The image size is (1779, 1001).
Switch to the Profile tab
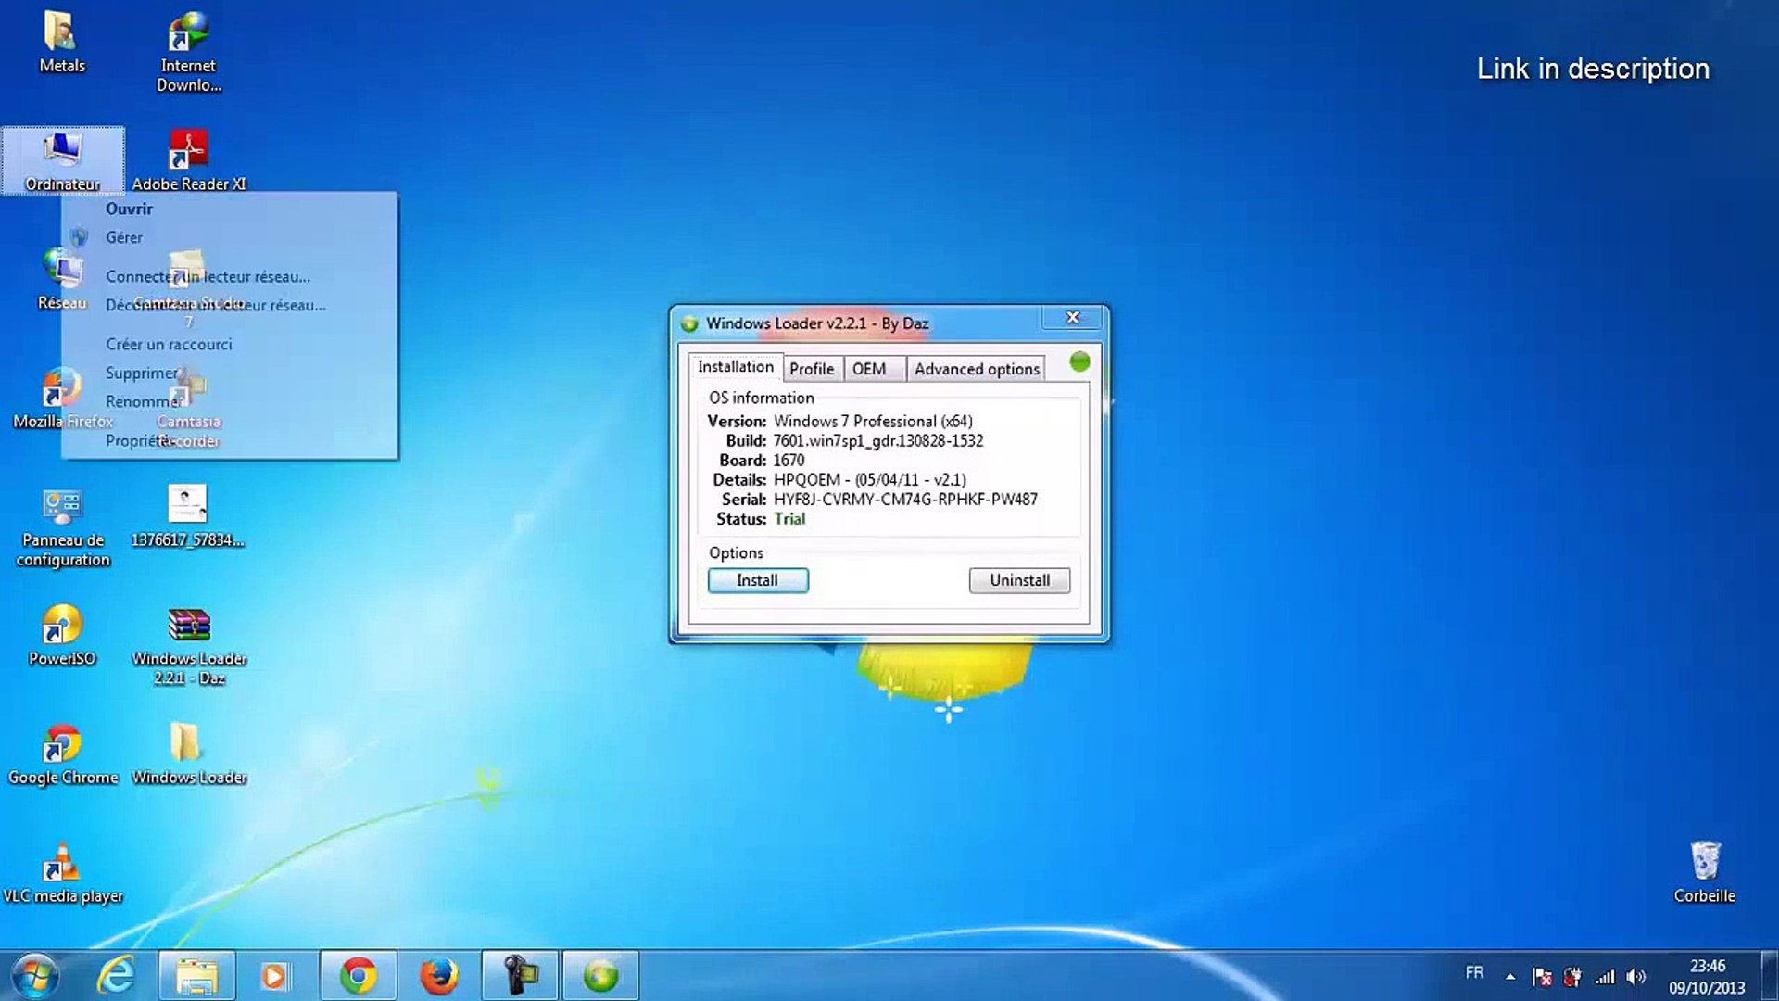pos(812,368)
